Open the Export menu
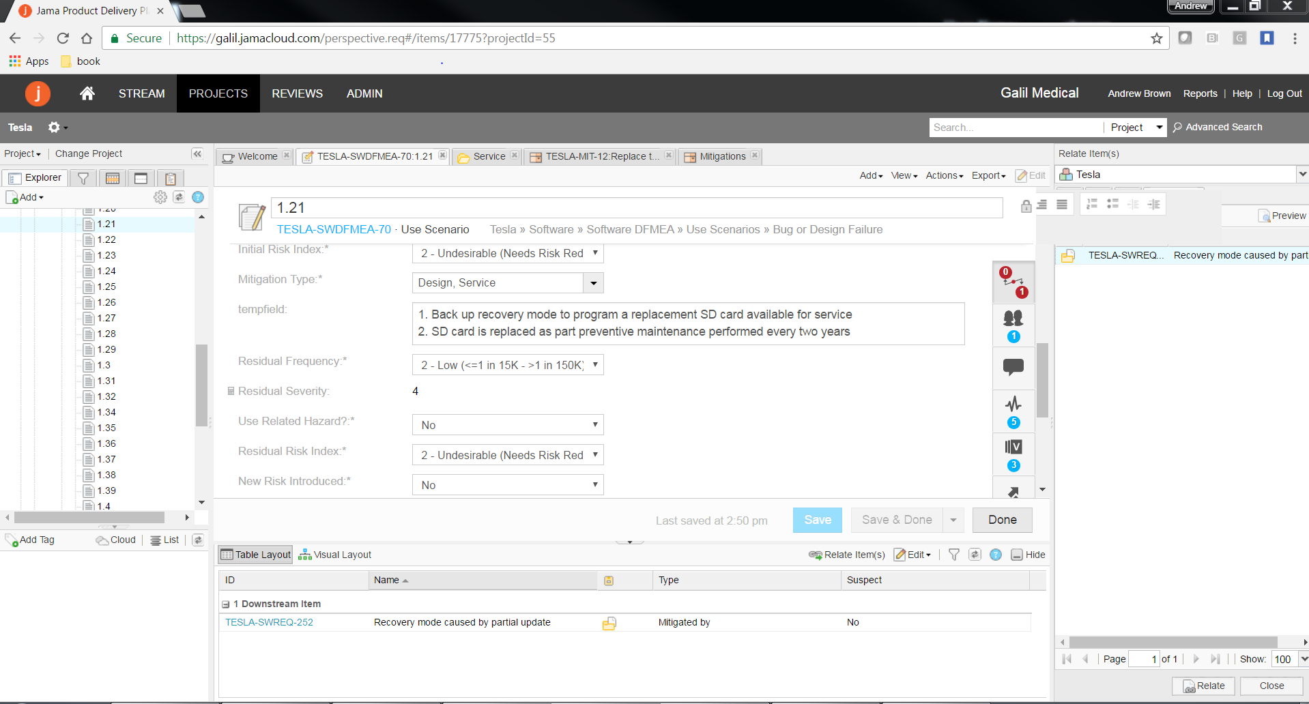1309x704 pixels. (x=989, y=175)
